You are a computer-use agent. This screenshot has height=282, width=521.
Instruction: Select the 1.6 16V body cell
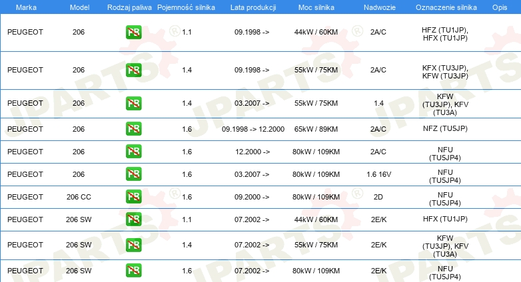point(379,174)
